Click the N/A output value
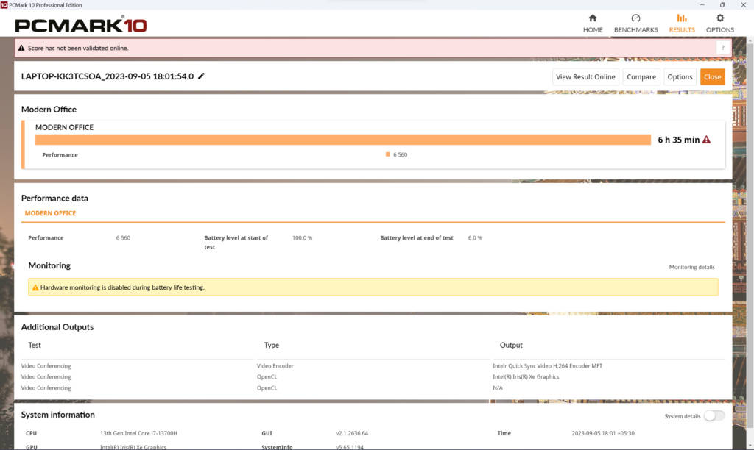 497,388
